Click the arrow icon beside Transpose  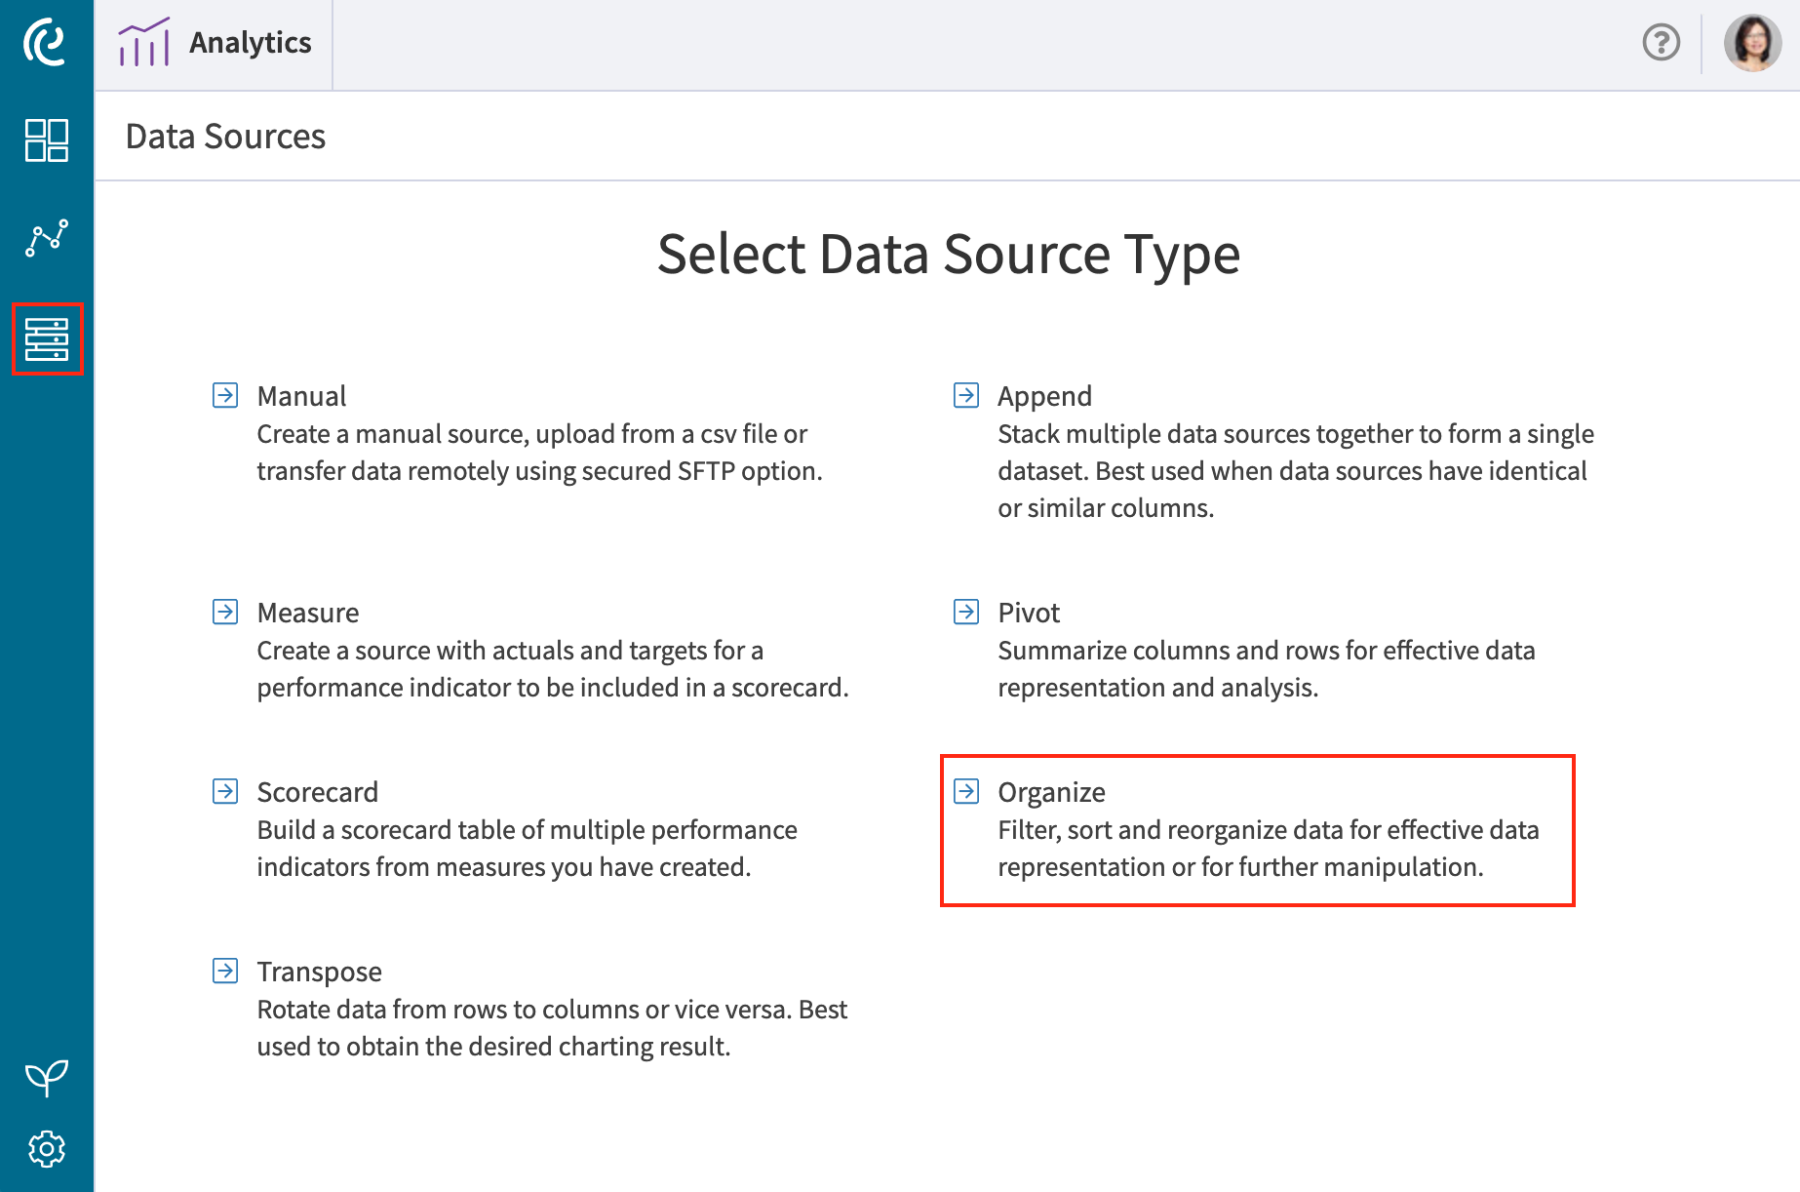tap(225, 972)
